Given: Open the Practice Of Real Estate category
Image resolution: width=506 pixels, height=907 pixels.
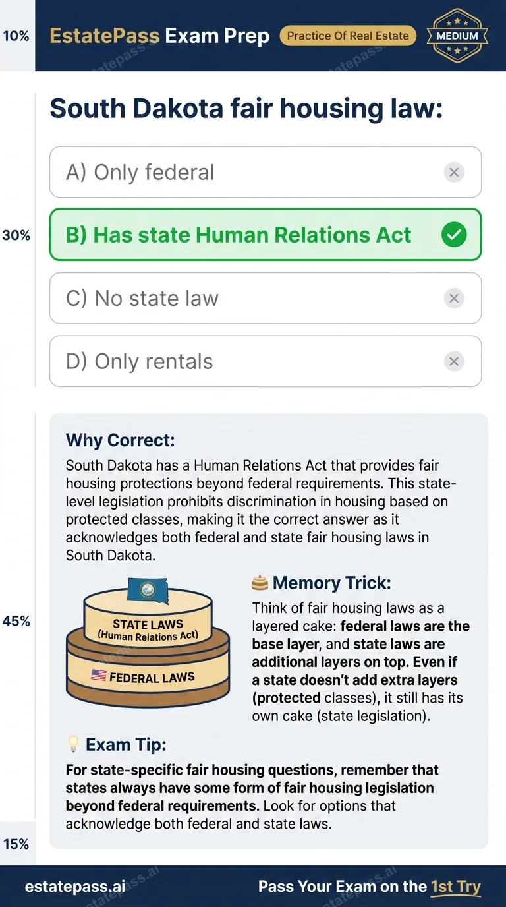Looking at the screenshot, I should [348, 36].
